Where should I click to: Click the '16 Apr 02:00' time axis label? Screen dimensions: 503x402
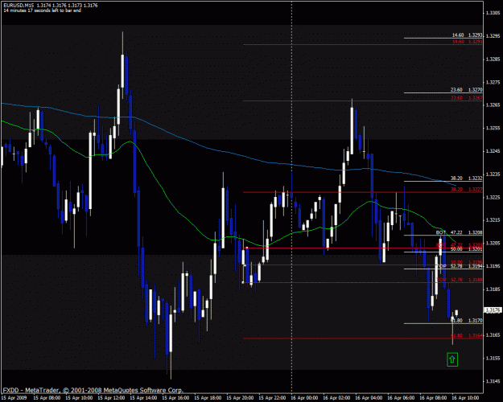(x=336, y=398)
